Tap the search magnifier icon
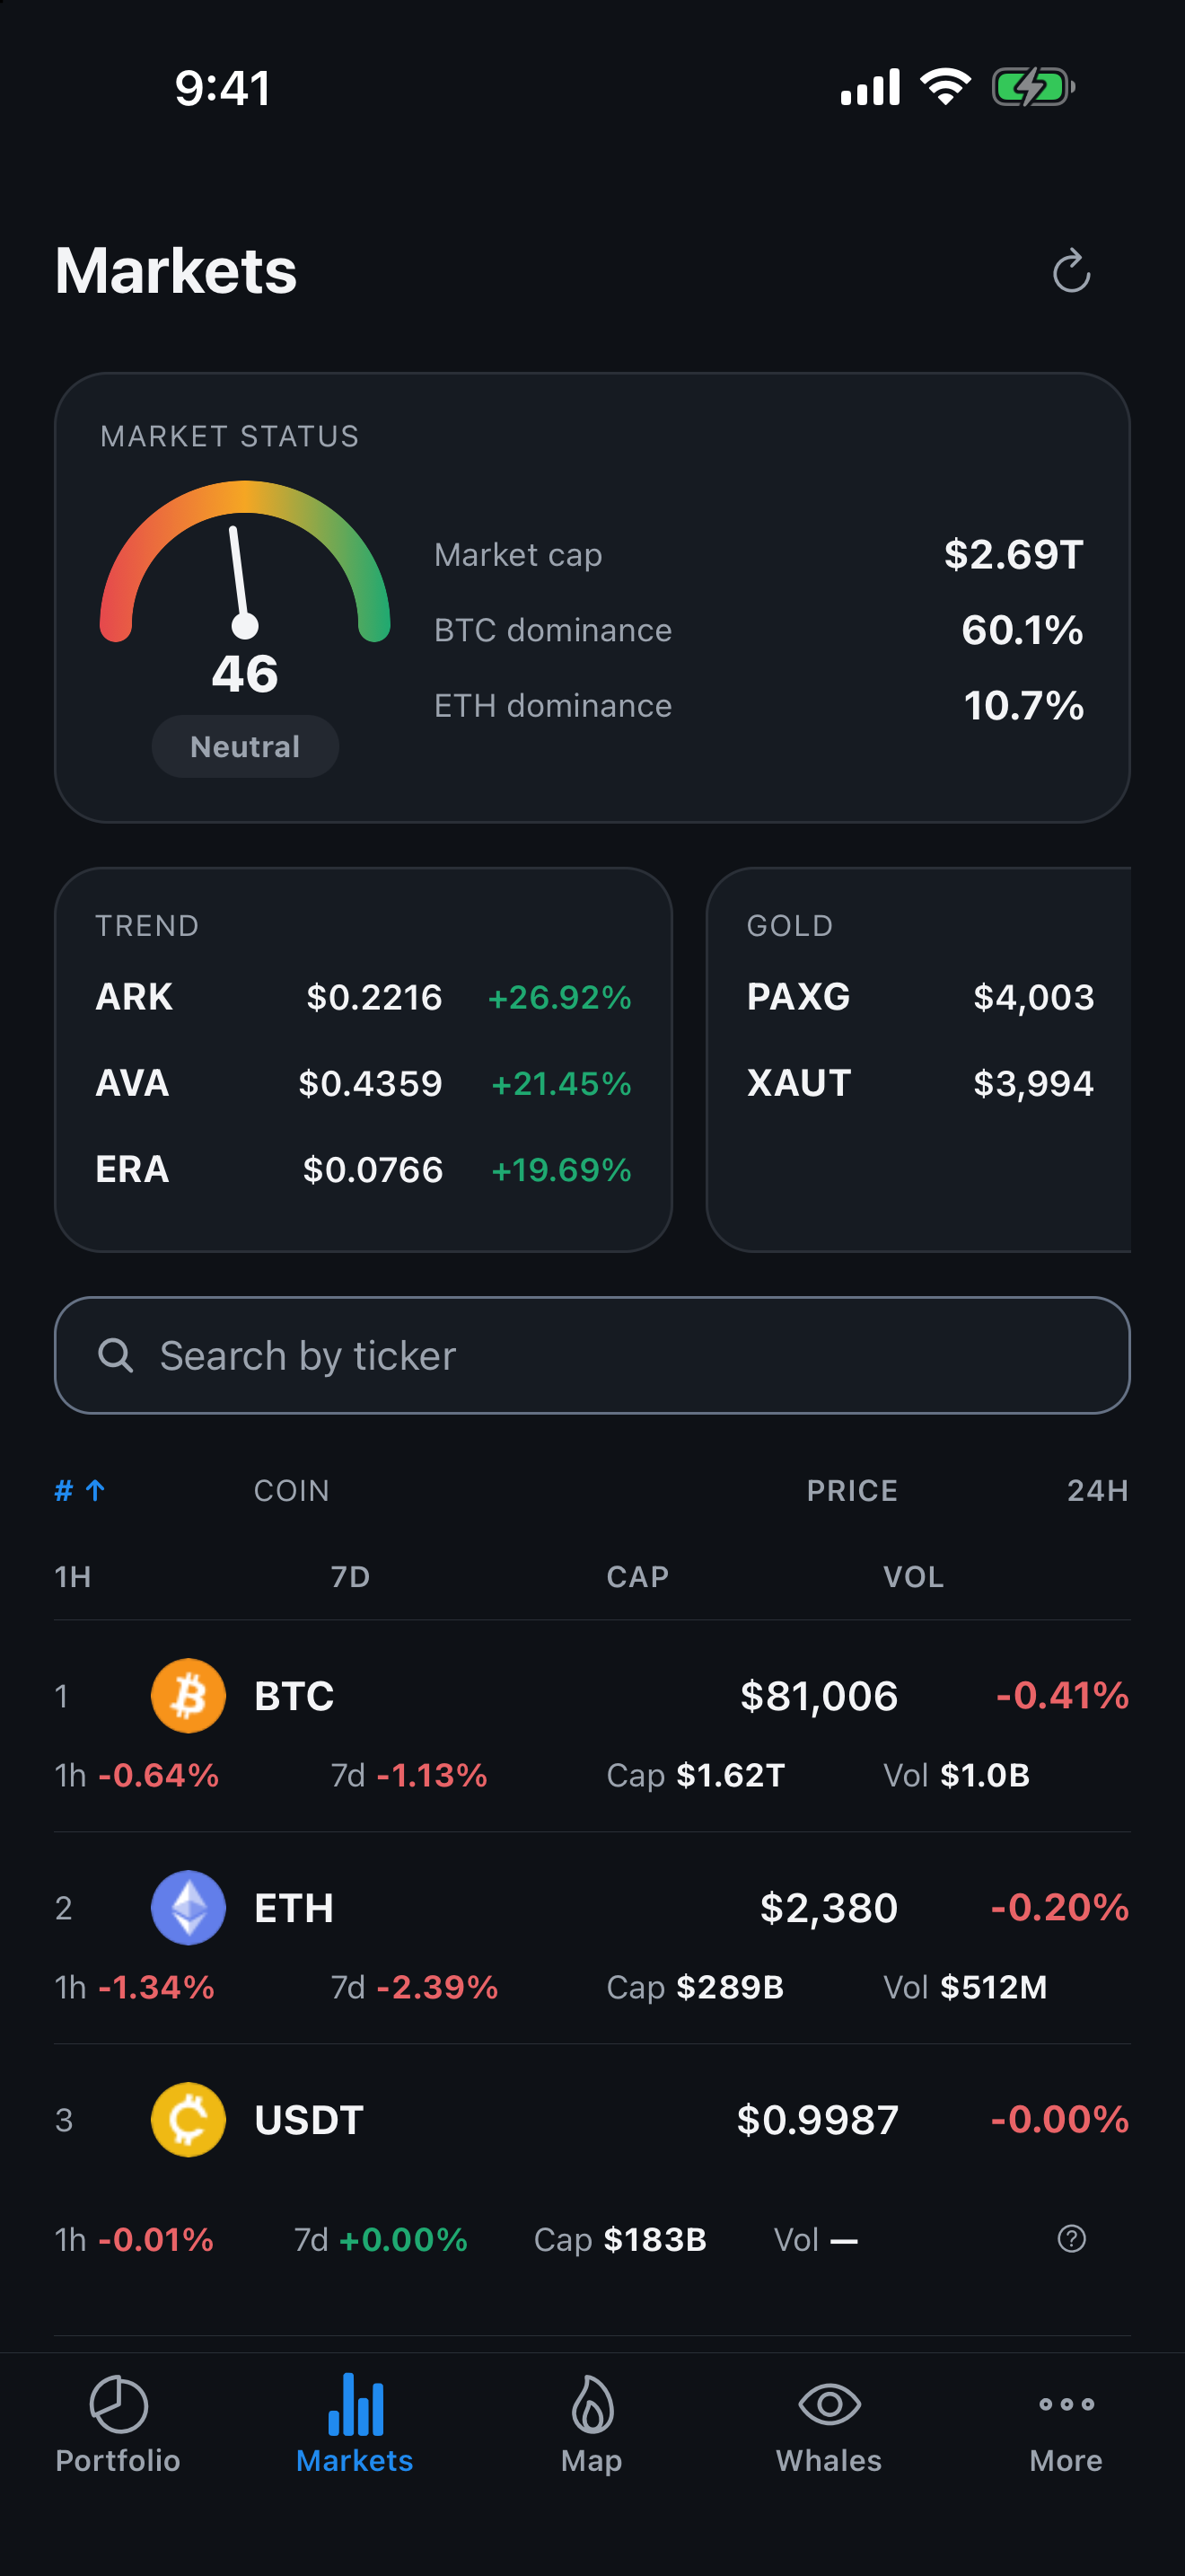The height and width of the screenshot is (2576, 1185). coord(116,1355)
